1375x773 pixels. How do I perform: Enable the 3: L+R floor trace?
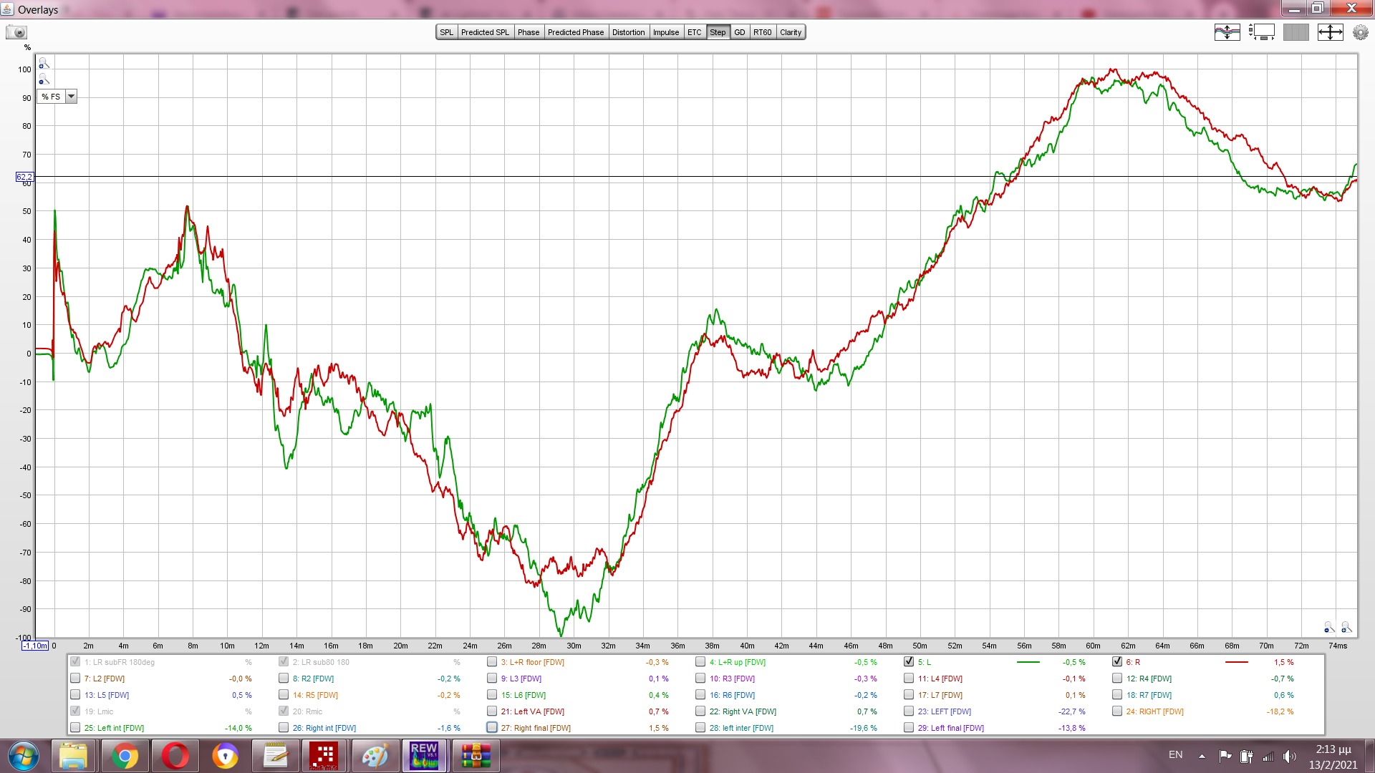pyautogui.click(x=492, y=662)
